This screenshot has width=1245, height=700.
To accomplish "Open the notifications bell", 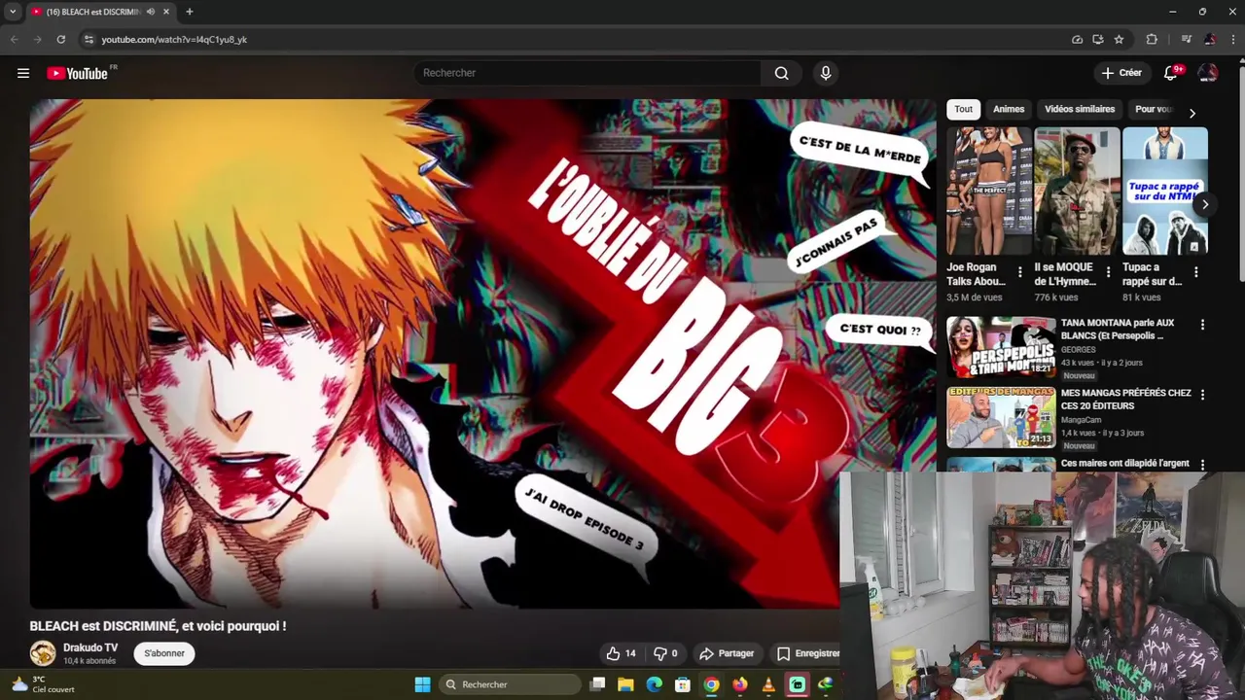I will (1171, 73).
